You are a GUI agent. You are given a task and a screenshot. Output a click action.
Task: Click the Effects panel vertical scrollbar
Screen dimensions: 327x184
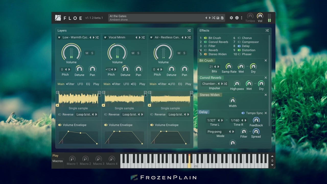(x=270, y=80)
